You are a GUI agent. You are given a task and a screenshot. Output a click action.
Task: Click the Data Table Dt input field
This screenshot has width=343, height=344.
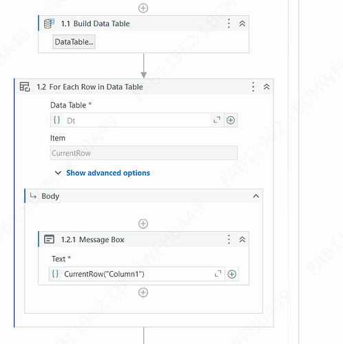136,120
